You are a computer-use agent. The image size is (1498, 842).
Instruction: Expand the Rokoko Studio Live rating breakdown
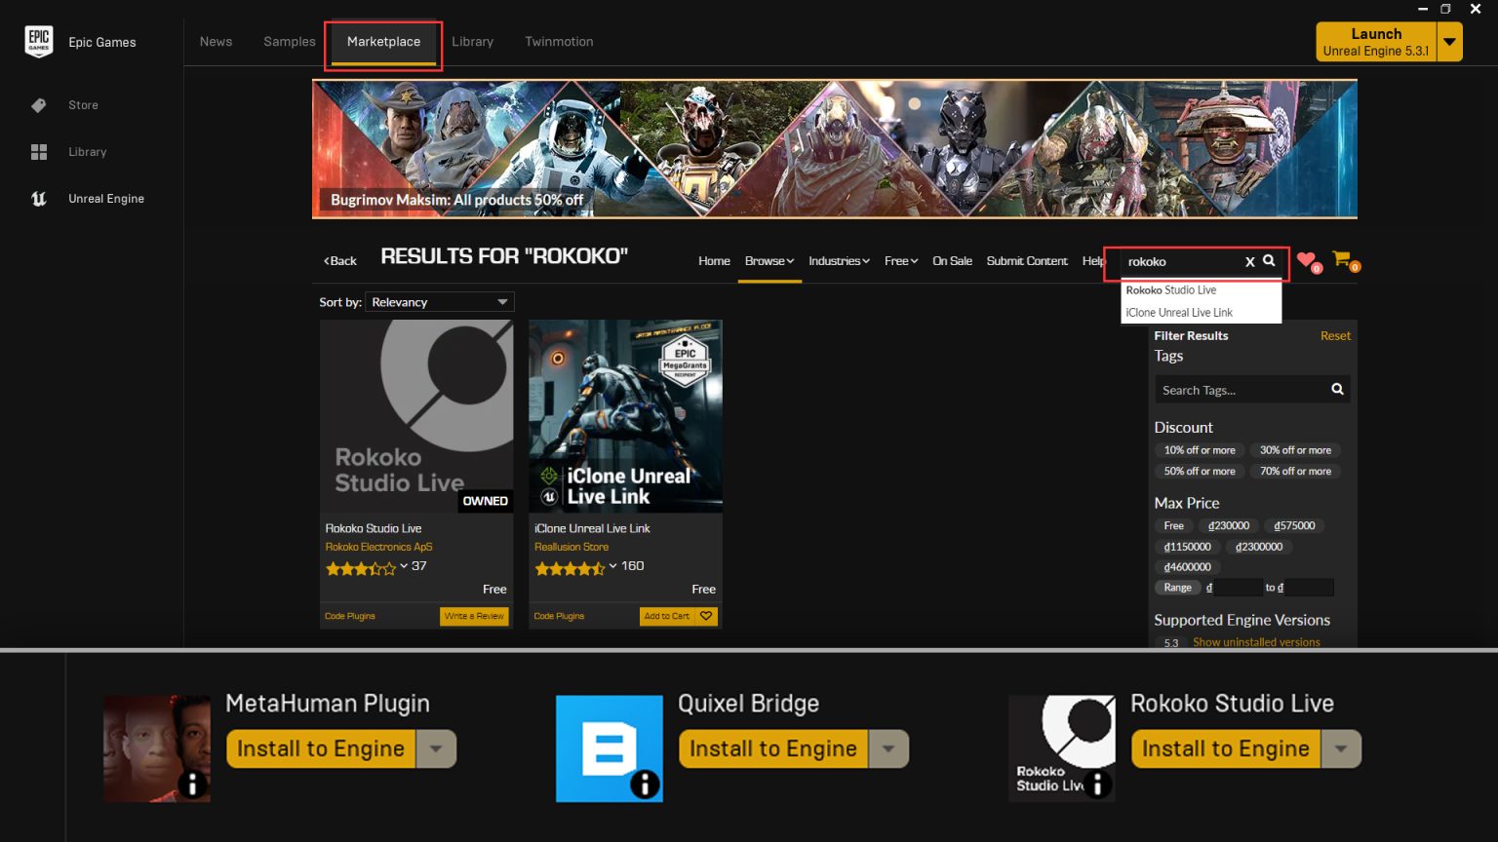pyautogui.click(x=404, y=566)
